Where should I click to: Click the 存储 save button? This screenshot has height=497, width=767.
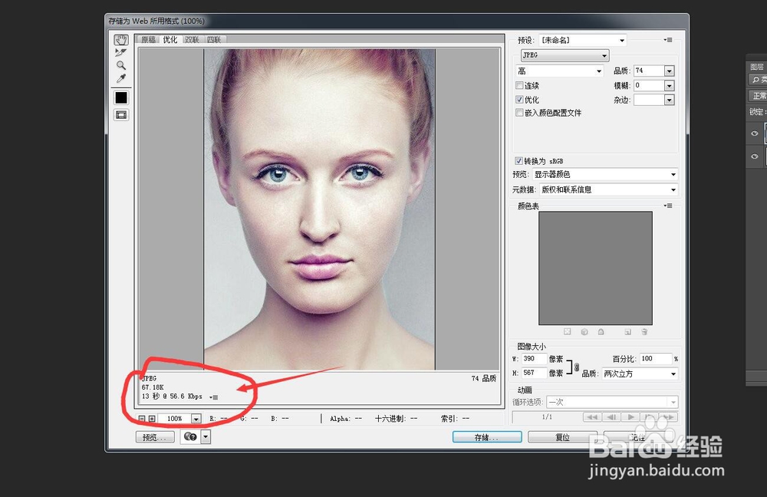click(x=487, y=437)
